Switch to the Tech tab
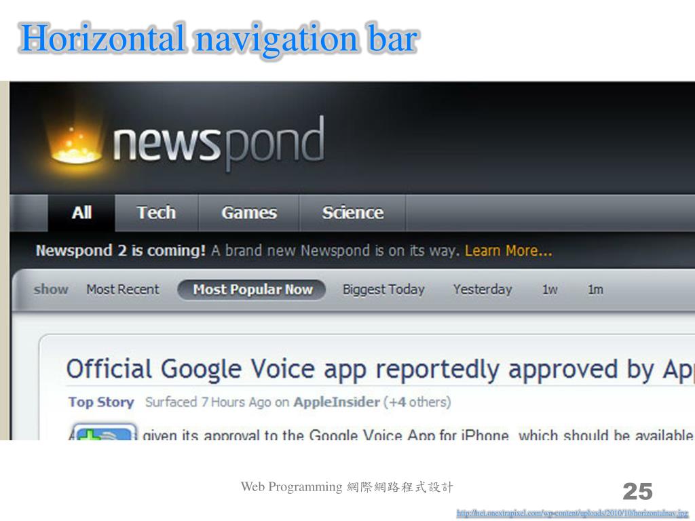This screenshot has width=695, height=521. click(157, 212)
